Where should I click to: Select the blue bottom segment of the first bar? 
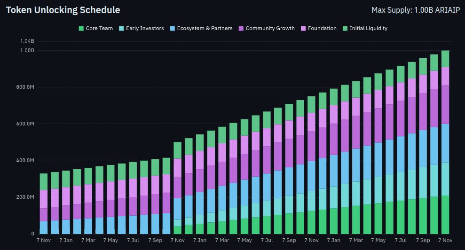pyautogui.click(x=44, y=227)
